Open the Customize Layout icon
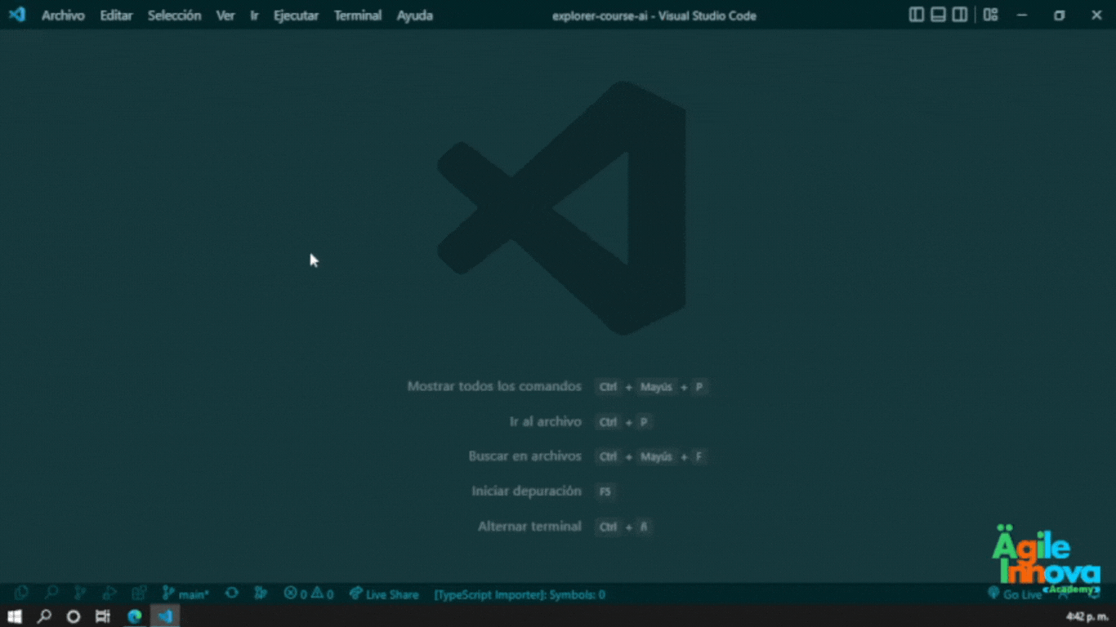 click(x=991, y=15)
